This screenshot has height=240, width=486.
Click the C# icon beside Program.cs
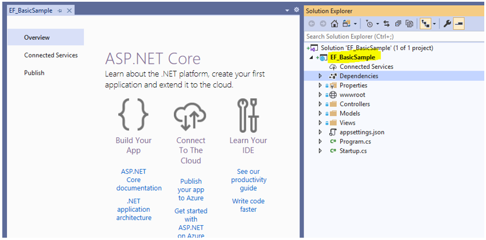click(x=333, y=141)
